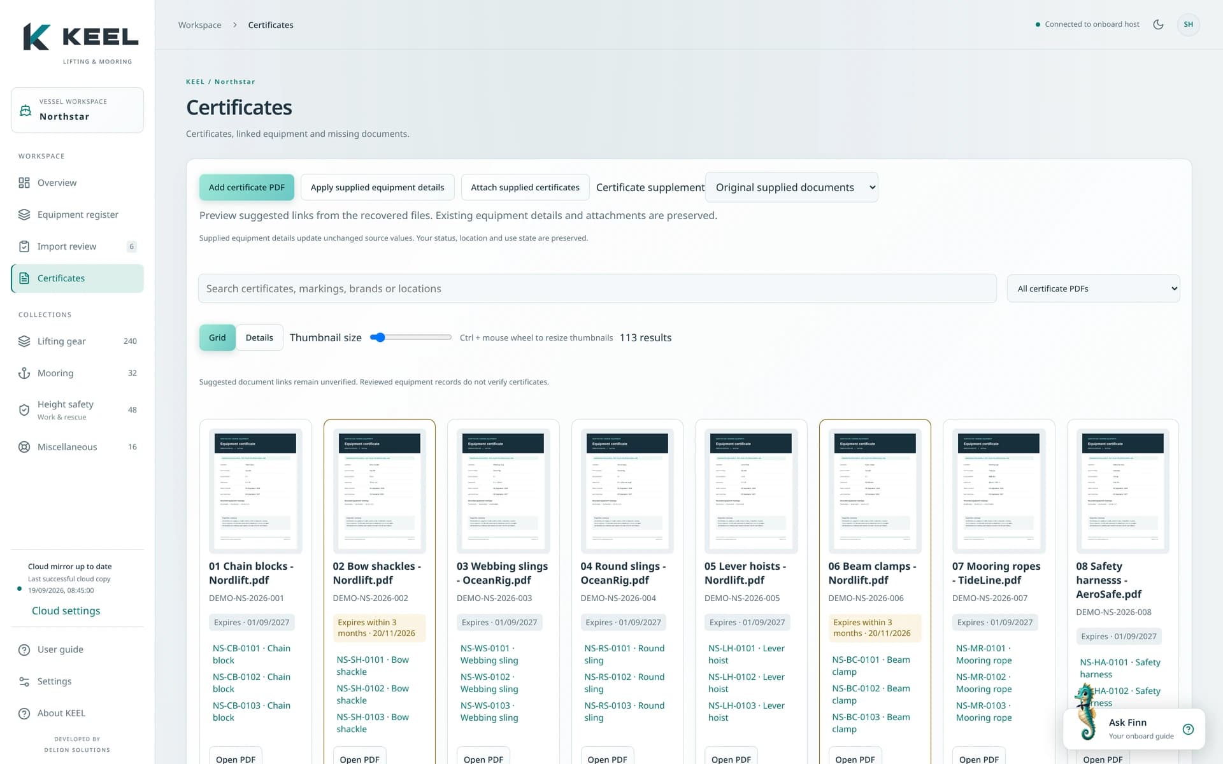Click Workspace breadcrumb link
1223x764 pixels.
point(199,25)
